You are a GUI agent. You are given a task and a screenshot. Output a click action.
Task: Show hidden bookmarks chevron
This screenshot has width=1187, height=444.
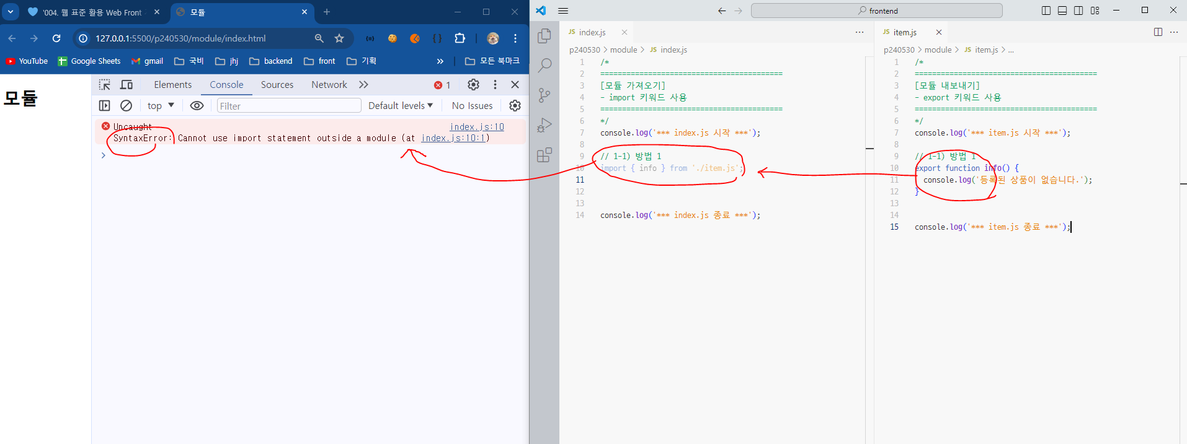click(x=440, y=61)
